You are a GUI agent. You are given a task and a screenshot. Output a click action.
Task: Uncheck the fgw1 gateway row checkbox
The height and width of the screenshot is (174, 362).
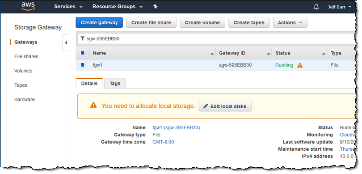(83, 65)
